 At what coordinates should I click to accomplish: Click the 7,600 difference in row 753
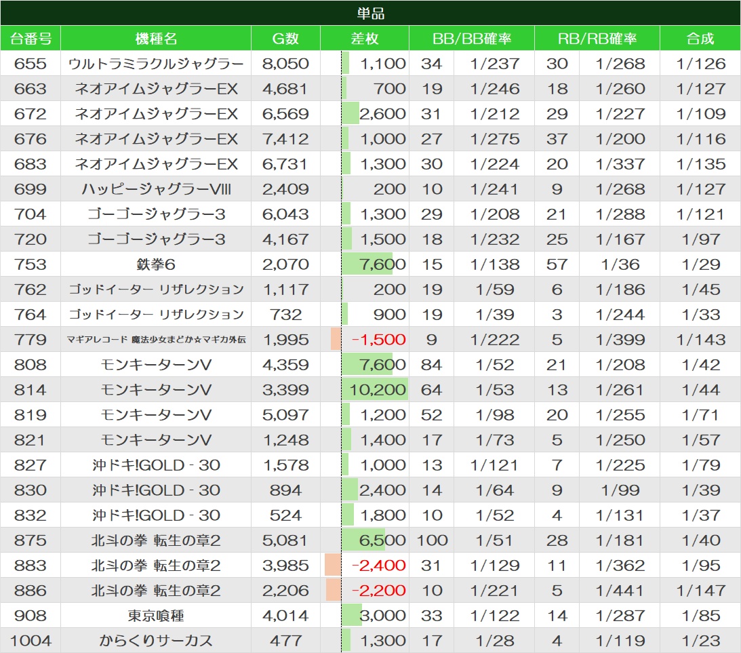tap(382, 264)
